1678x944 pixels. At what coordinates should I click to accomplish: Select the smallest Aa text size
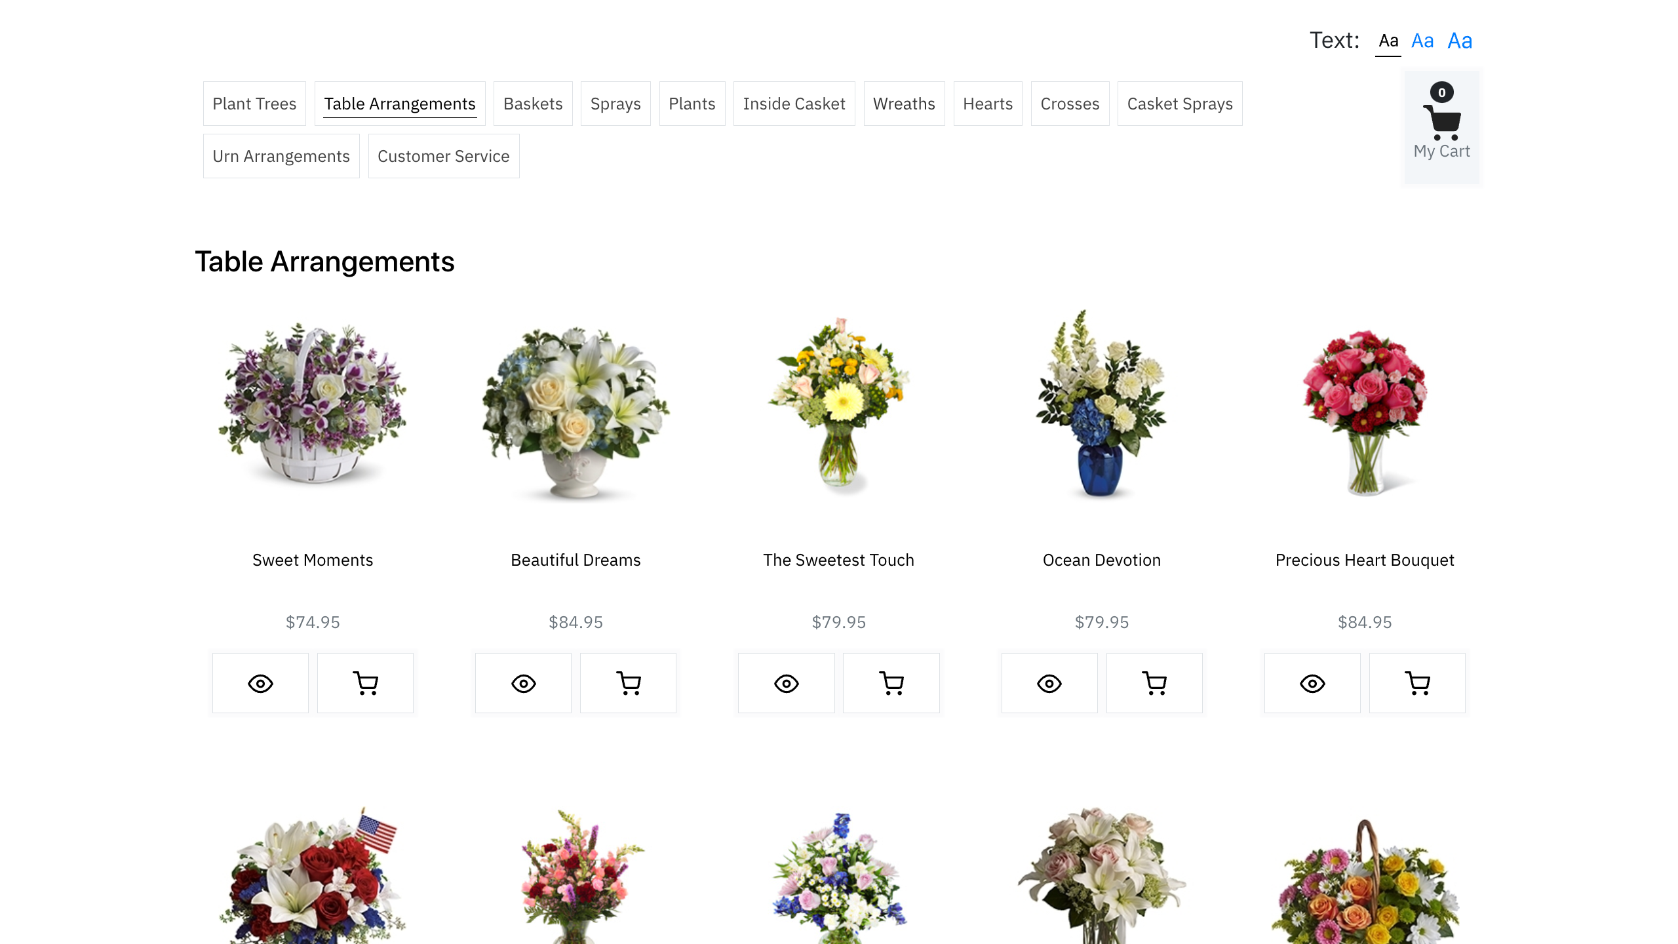(x=1388, y=41)
